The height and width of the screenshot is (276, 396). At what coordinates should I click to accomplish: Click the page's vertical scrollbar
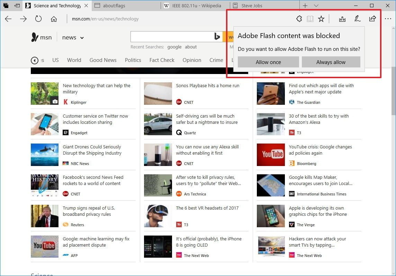tap(393, 104)
